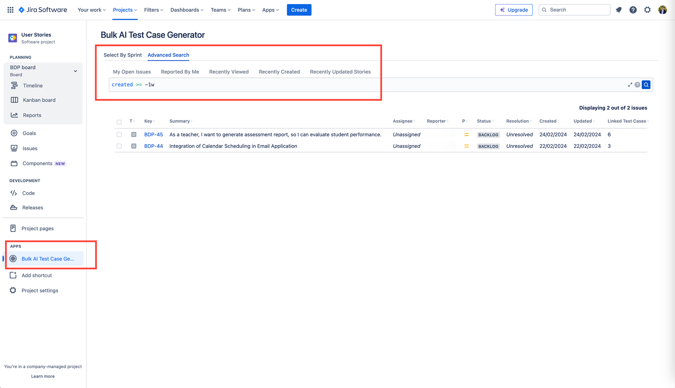Open the Filters dropdown menu
Image resolution: width=675 pixels, height=388 pixels.
(x=154, y=10)
